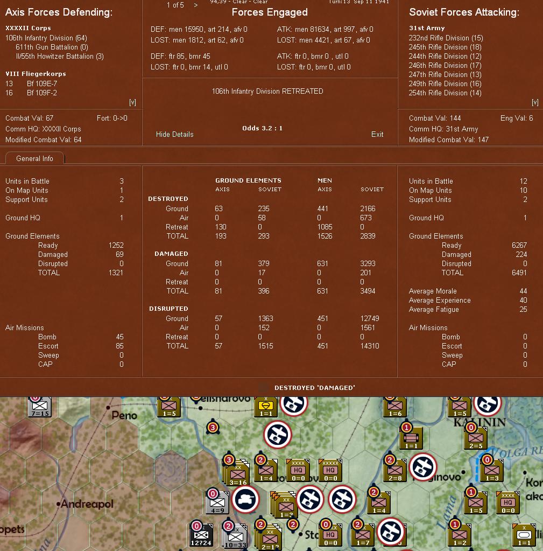Click the 611th Gun Battalion (0) entry
543x551 pixels.
tap(52, 47)
